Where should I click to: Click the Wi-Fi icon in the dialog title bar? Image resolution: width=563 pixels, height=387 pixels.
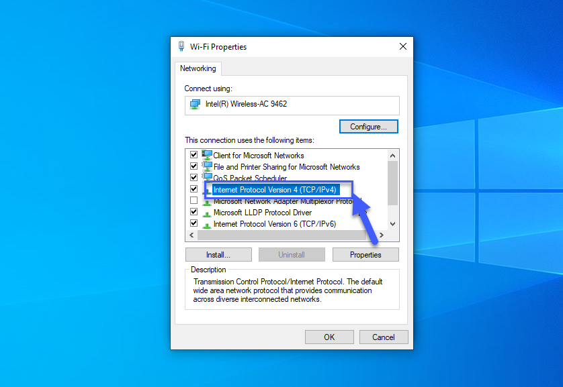click(181, 46)
